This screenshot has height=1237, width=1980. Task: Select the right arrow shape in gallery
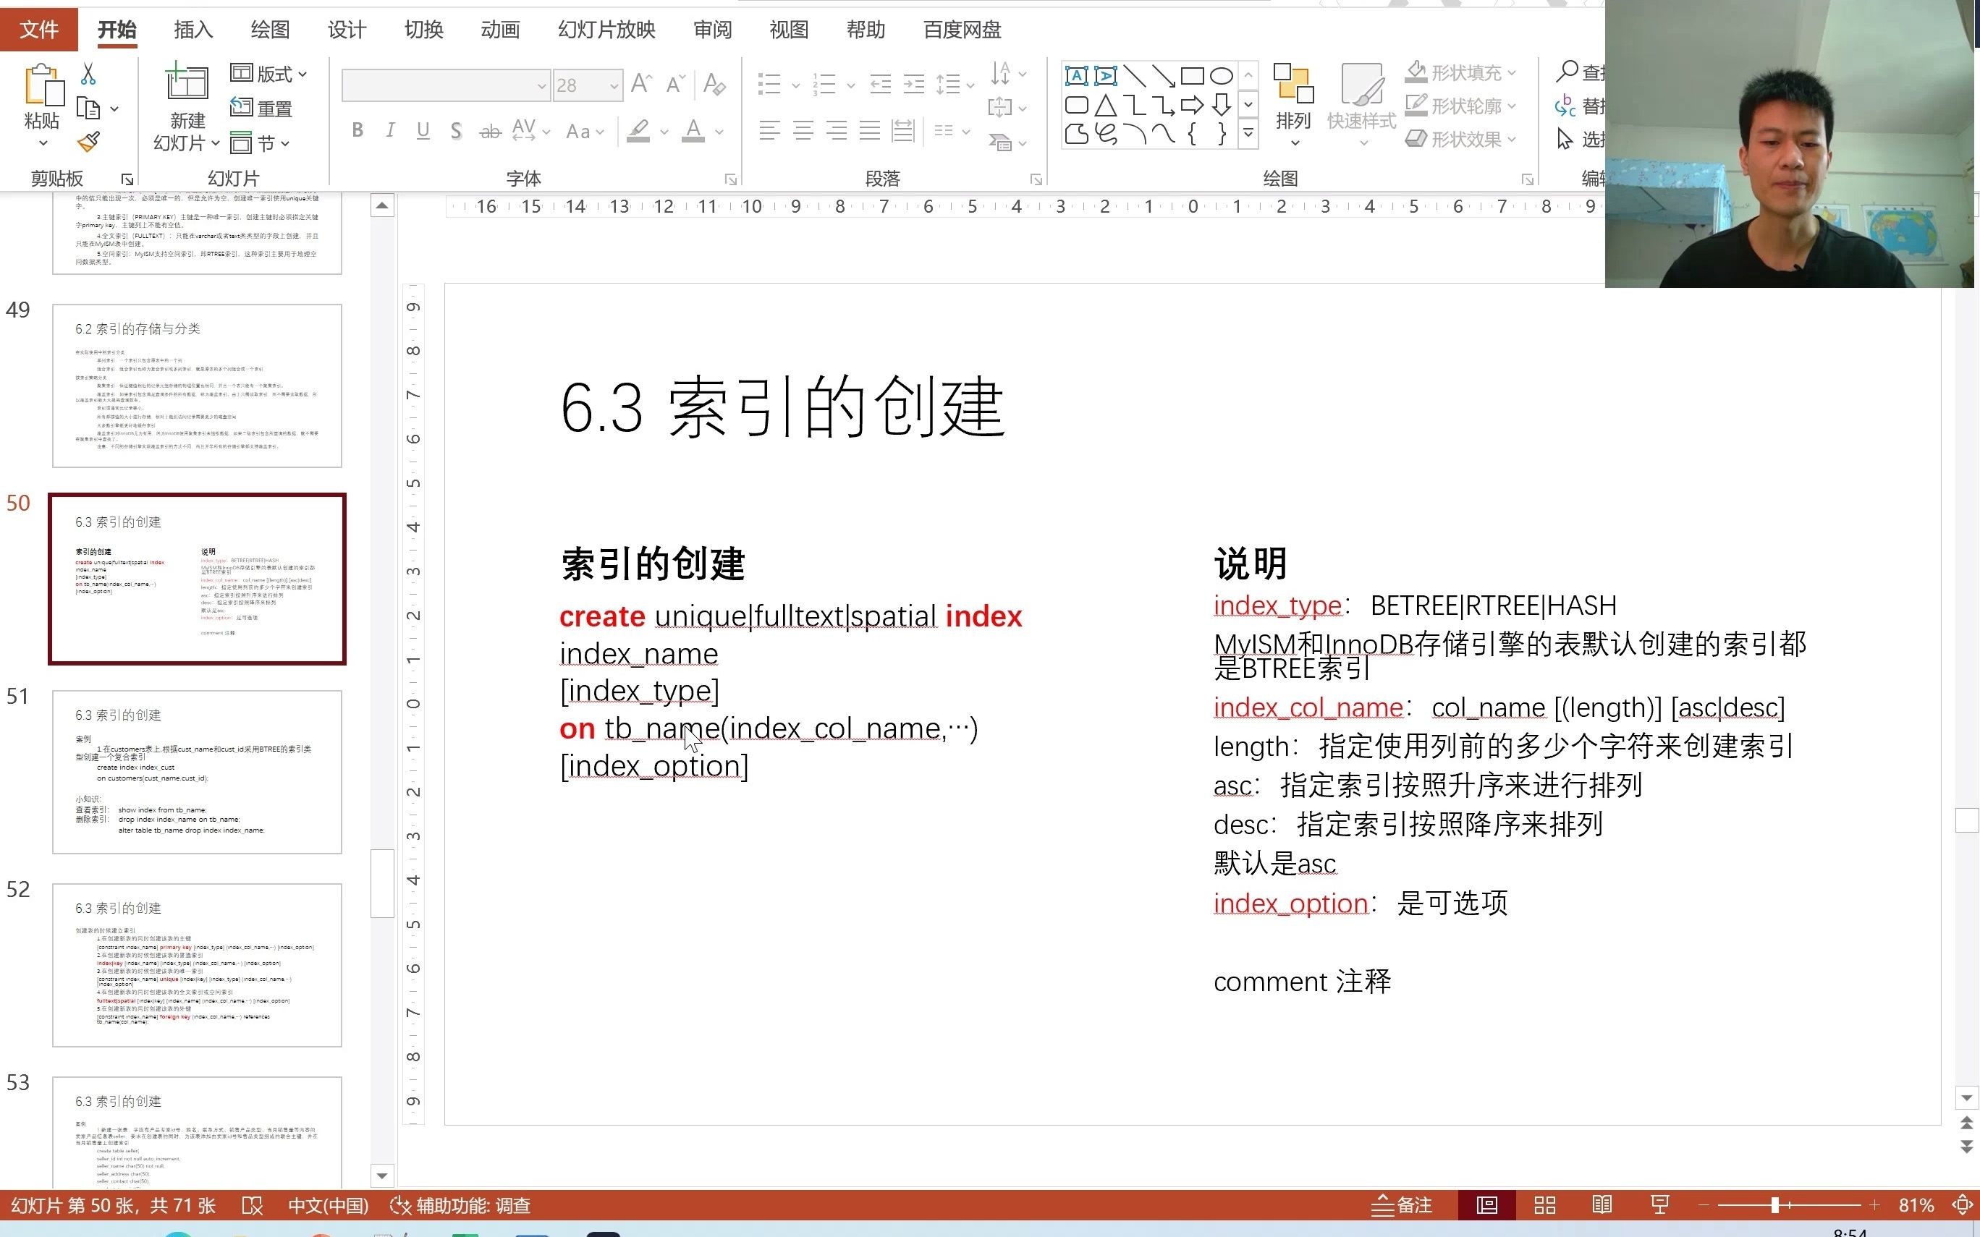click(x=1192, y=105)
